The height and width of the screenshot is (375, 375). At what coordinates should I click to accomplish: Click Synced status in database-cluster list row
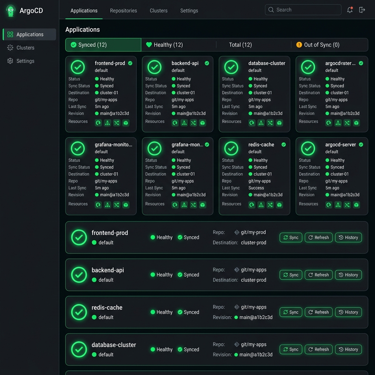point(191,349)
